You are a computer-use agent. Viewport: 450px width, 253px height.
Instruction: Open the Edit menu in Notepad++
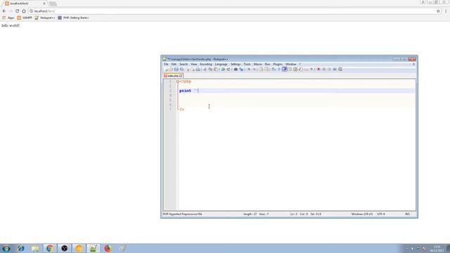tap(174, 64)
